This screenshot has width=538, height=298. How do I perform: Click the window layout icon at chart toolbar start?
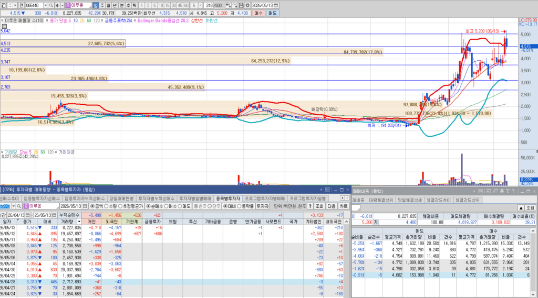click(x=4, y=5)
